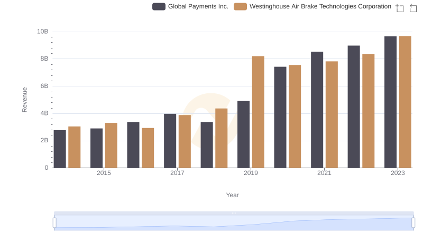
Task: Select the Global Payments bar for 2023
Action: (391, 102)
